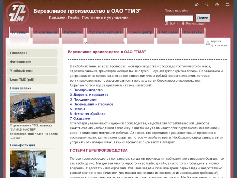Click the link 6. Излишняя обработка
The image size is (237, 178).
(x=87, y=114)
